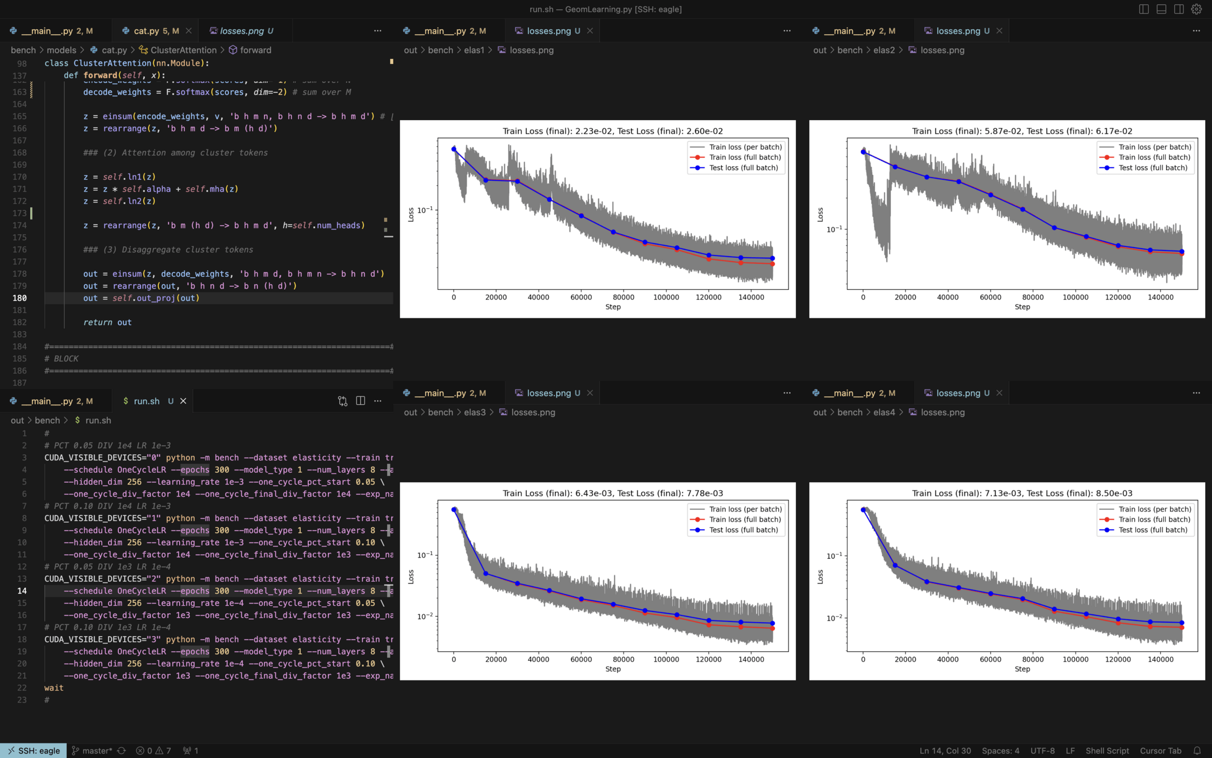
Task: Close the run.sh tab
Action: pos(183,401)
